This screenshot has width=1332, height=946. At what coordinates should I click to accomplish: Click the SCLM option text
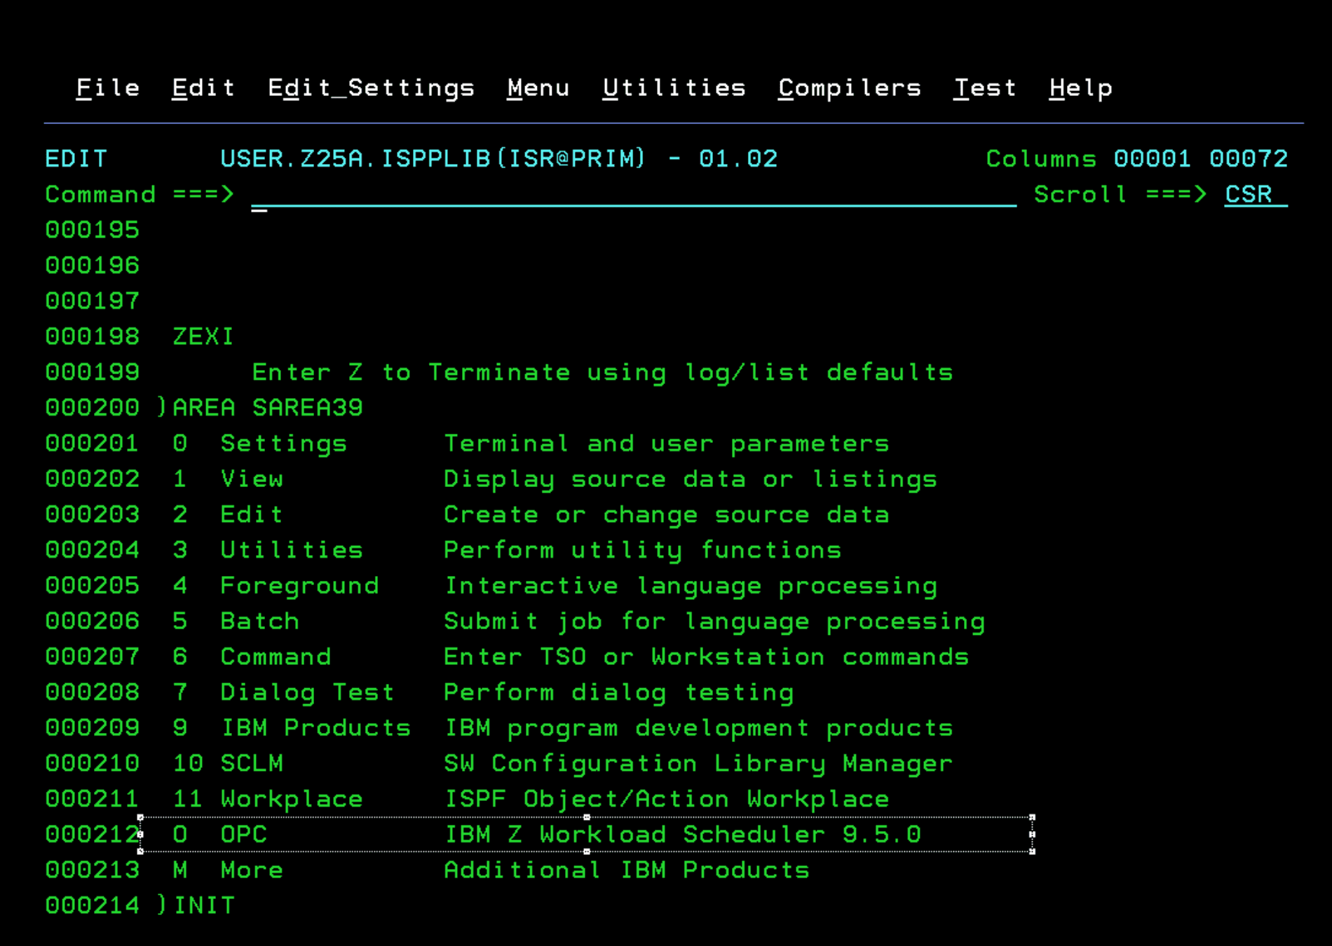tap(252, 763)
